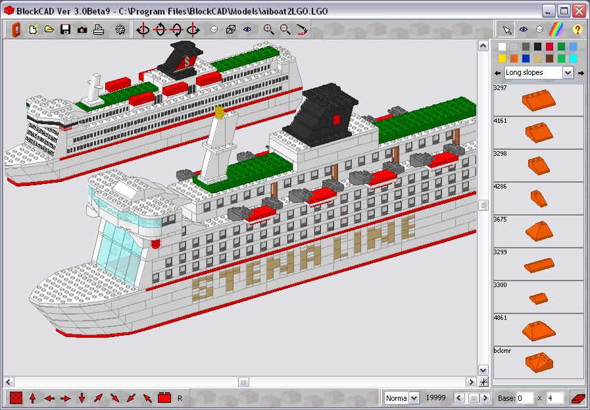Move the brick with the down arrow

point(82,398)
